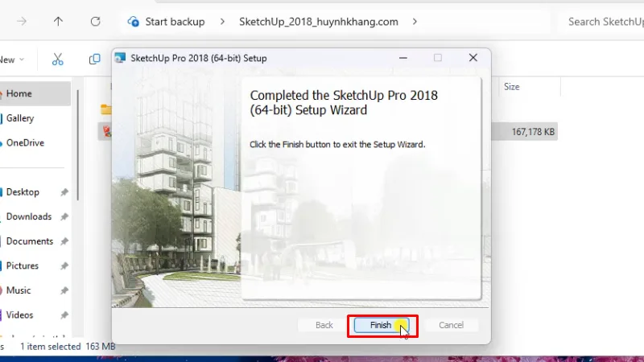
Task: Click the Search SketchUp search field
Action: tap(601, 22)
